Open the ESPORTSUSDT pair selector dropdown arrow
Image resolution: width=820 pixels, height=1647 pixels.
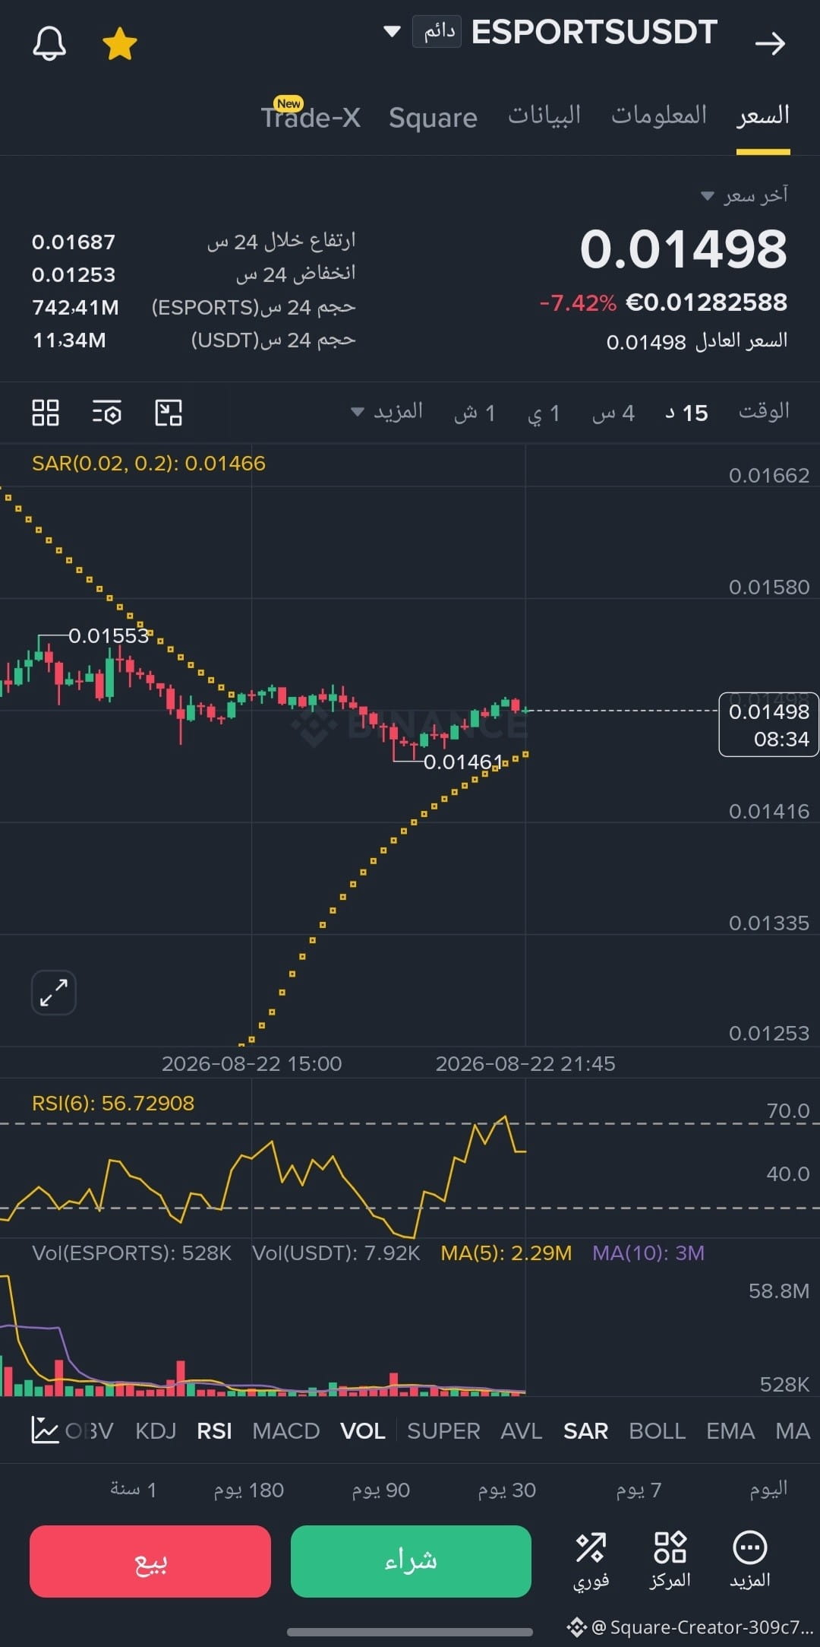pos(392,32)
